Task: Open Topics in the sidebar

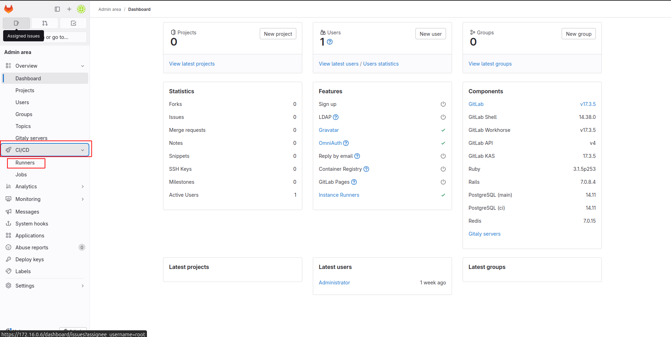Action: pyautogui.click(x=45, y=126)
